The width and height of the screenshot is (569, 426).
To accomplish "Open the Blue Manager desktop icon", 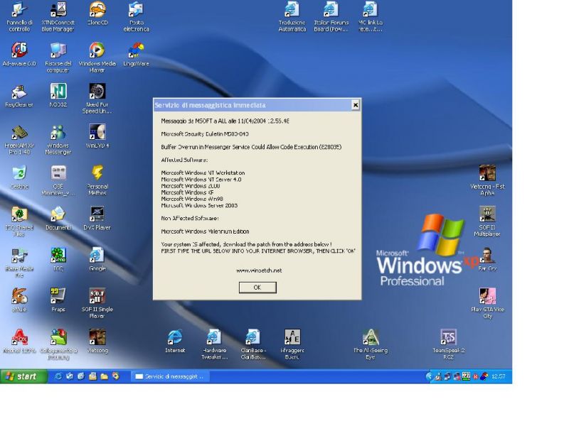I will [58, 17].
